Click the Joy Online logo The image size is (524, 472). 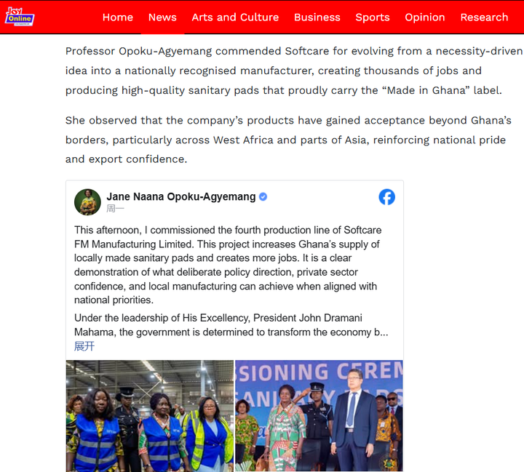(20, 17)
